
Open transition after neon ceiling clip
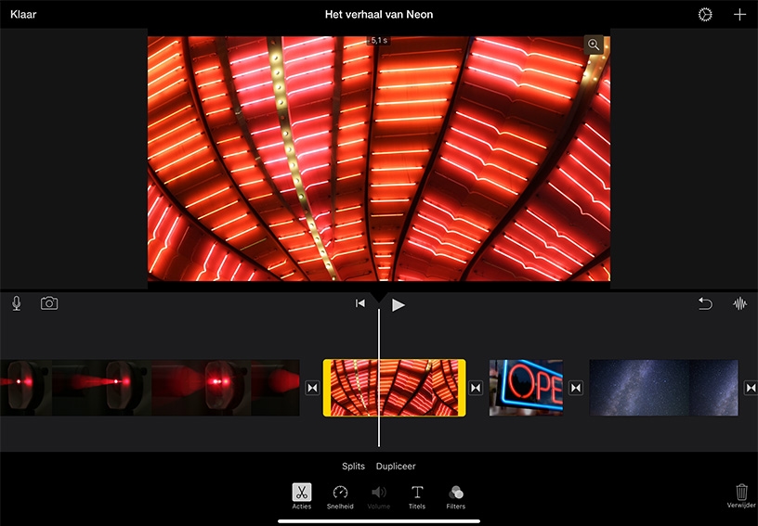476,388
